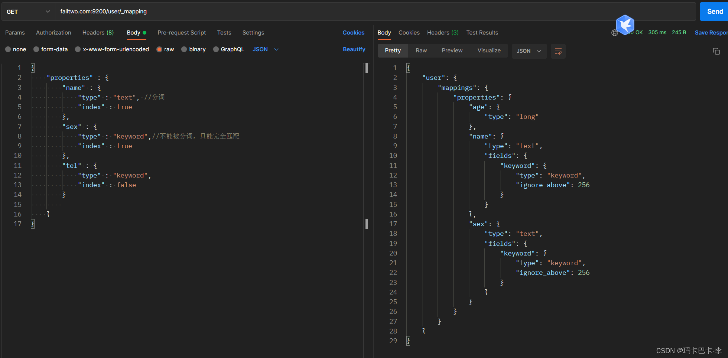This screenshot has width=728, height=358.
Task: Click the false value on request line 13
Action: coord(126,185)
